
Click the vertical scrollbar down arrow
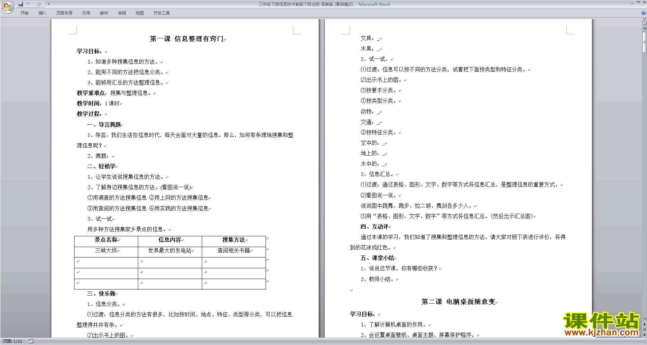point(645,319)
